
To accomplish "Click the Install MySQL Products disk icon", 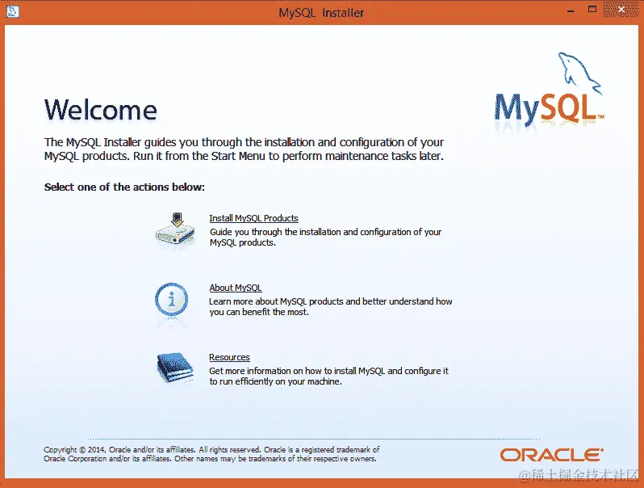I will click(175, 229).
